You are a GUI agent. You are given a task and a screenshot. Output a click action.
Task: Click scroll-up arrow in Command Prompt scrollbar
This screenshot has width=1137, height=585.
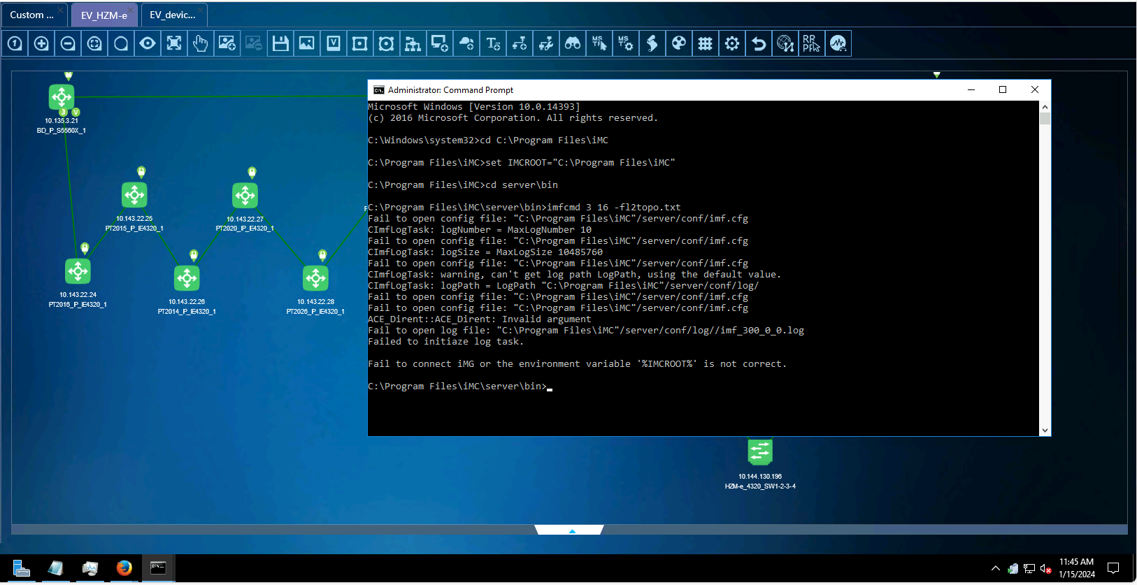coord(1045,107)
